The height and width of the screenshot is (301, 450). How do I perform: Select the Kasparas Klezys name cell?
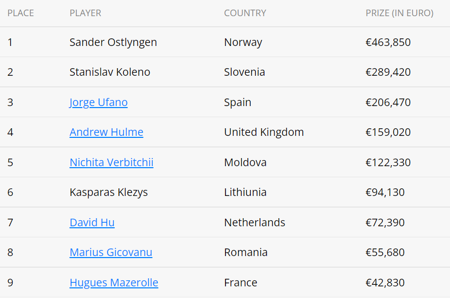click(109, 192)
